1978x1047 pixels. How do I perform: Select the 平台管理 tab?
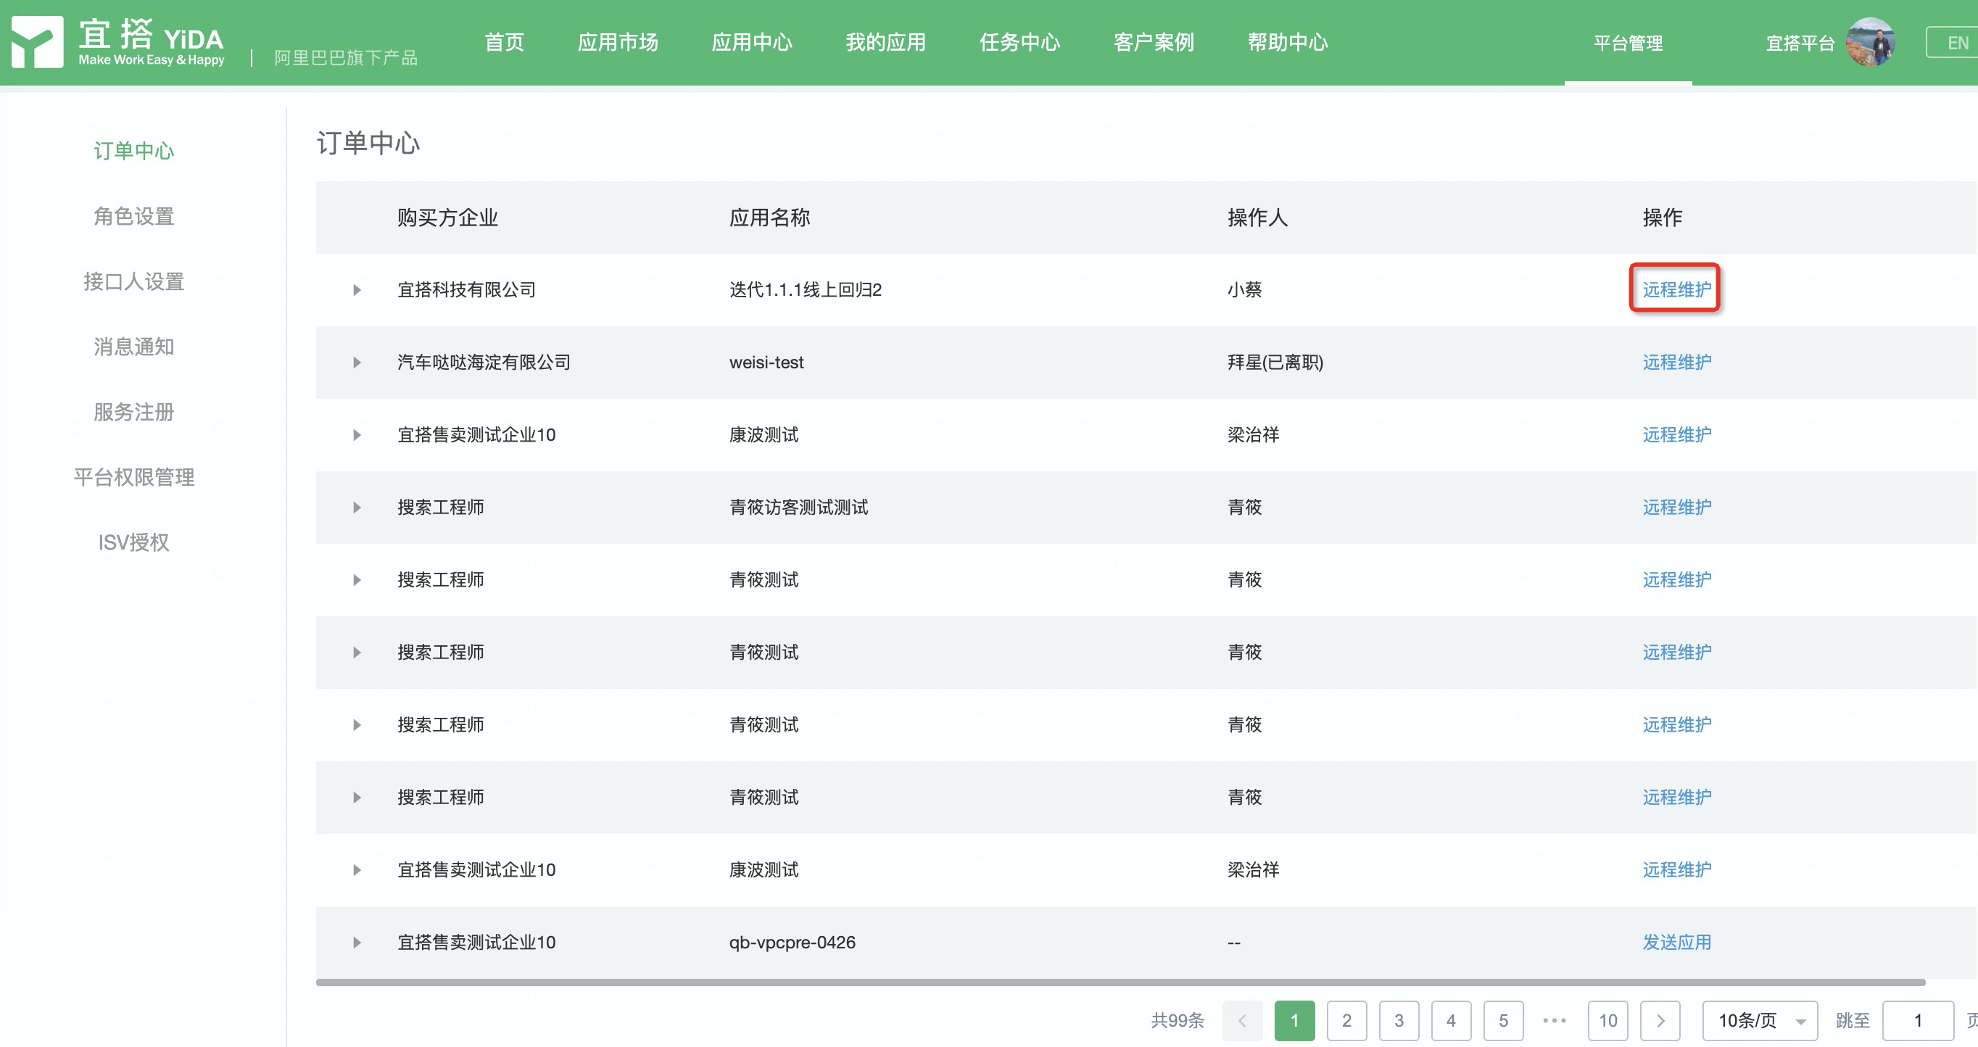coord(1627,43)
